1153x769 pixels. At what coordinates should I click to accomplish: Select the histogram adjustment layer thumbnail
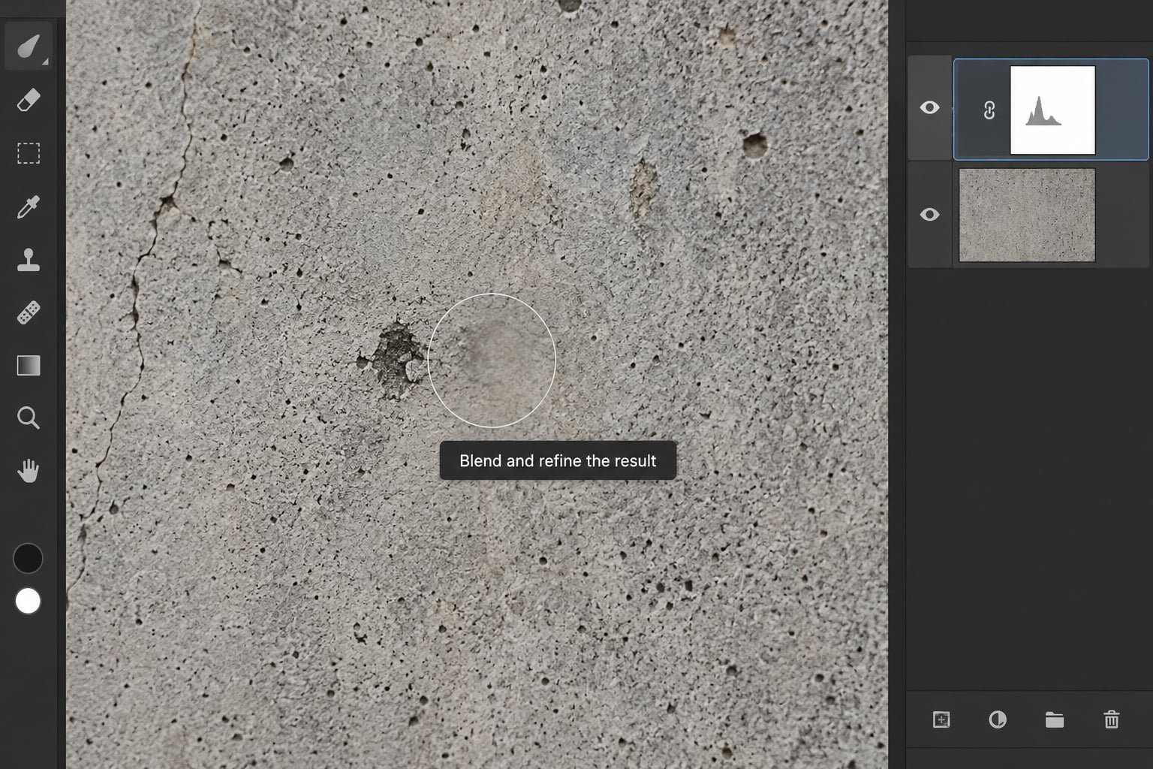1052,110
